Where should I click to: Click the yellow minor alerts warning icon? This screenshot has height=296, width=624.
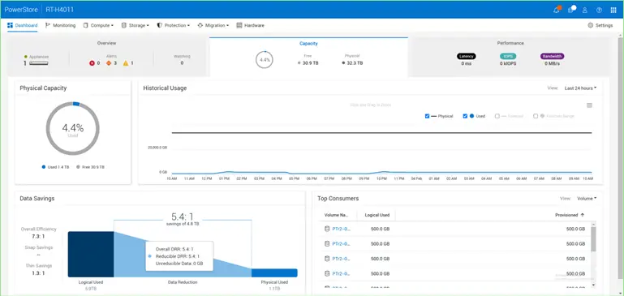coord(125,63)
